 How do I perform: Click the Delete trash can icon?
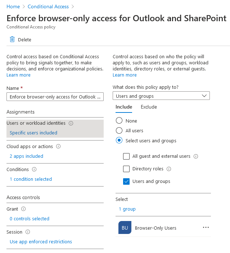pos(12,40)
